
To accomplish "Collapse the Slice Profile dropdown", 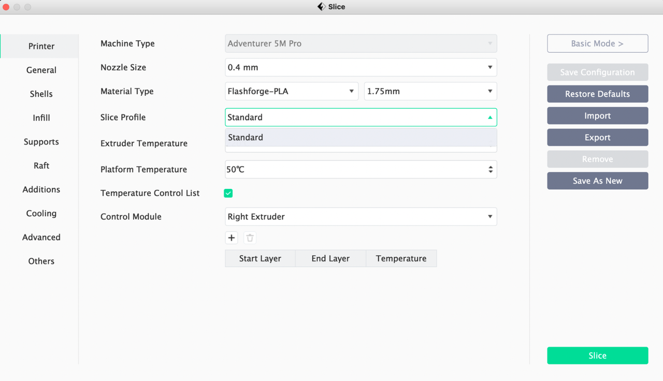I will [x=361, y=117].
